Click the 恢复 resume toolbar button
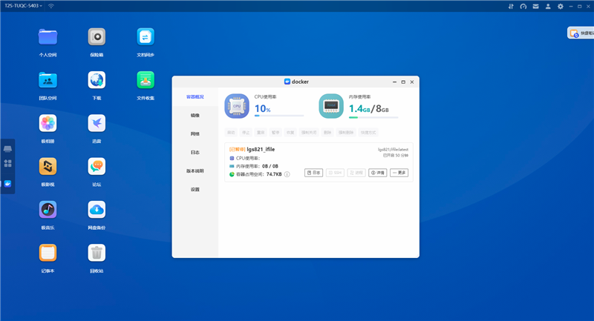Image resolution: width=594 pixels, height=321 pixels. [290, 133]
